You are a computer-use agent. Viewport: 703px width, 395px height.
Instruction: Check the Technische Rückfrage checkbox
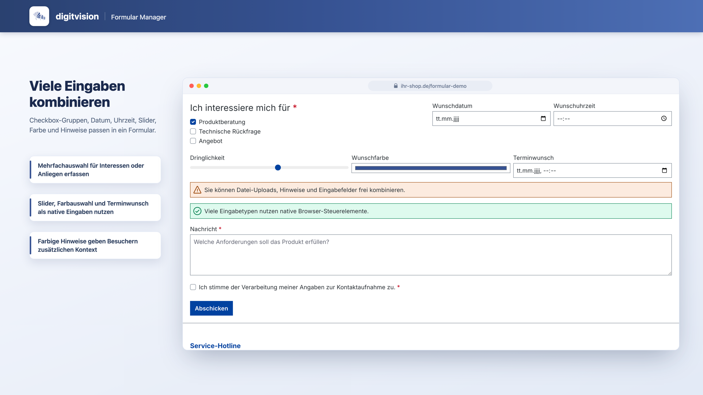(x=193, y=131)
